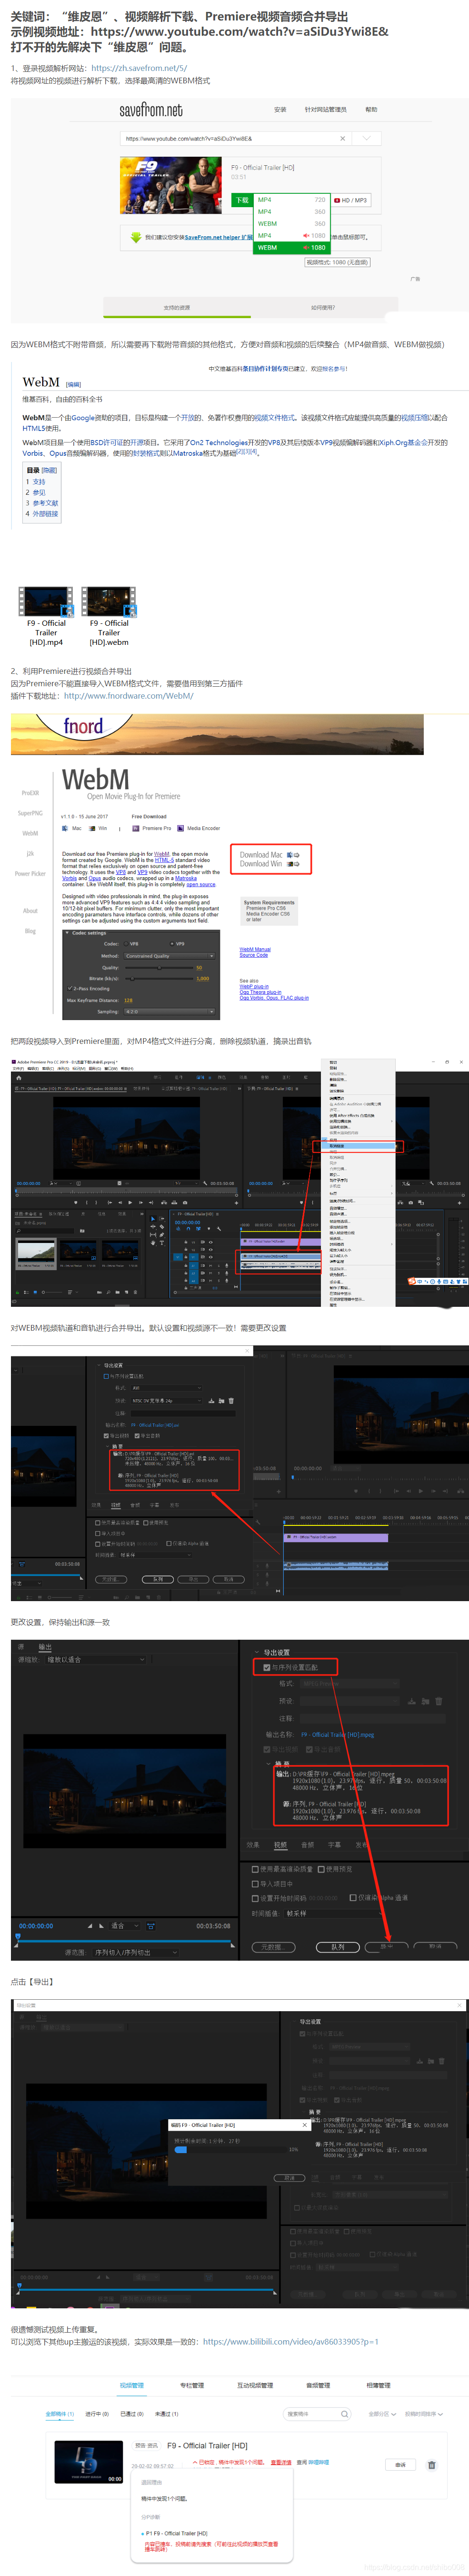Click the F9 Official Trailer thumbnail on savefrom
The image size is (469, 2576).
point(171,185)
